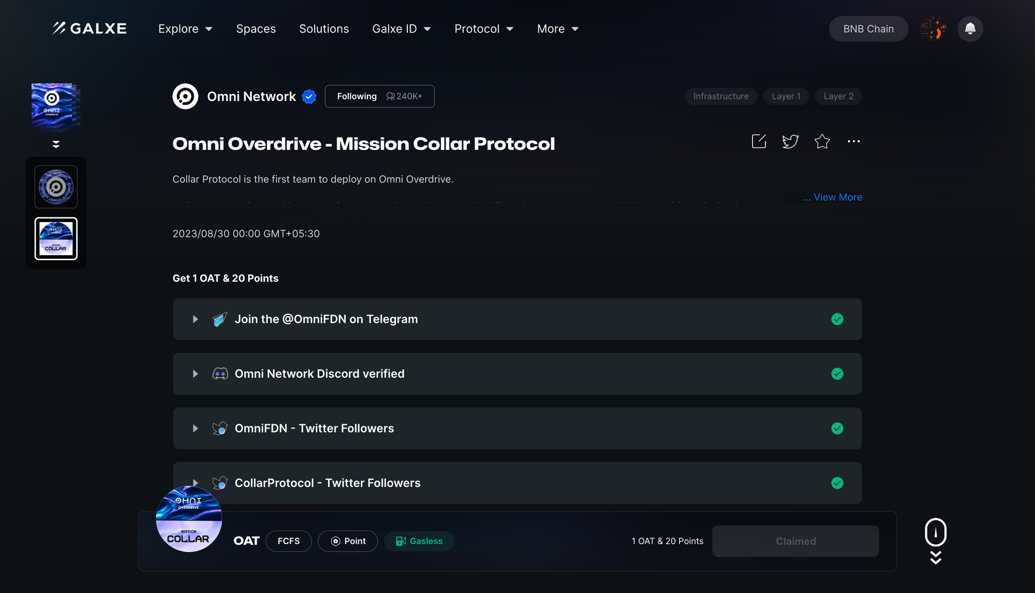Open the Solutions menu item

(324, 29)
